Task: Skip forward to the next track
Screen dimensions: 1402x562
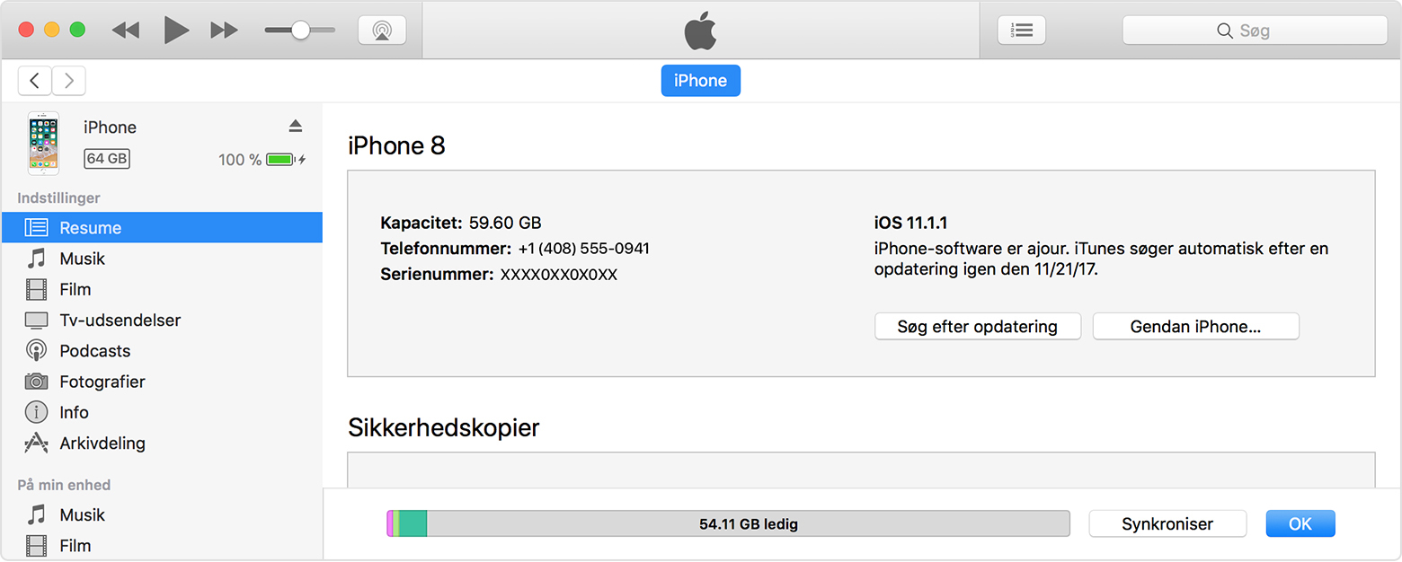Action: (224, 30)
